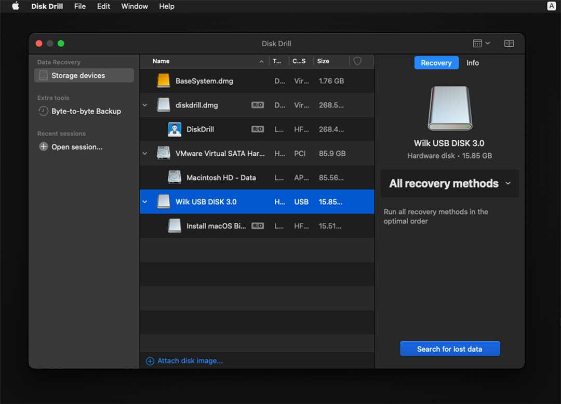Image resolution: width=561 pixels, height=404 pixels.
Task: Toggle R/O on Install macOS row
Action: [x=258, y=226]
